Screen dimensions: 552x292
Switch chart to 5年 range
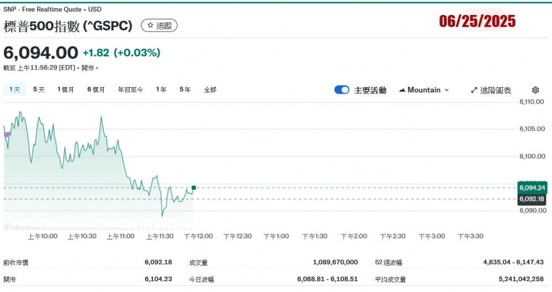(185, 89)
